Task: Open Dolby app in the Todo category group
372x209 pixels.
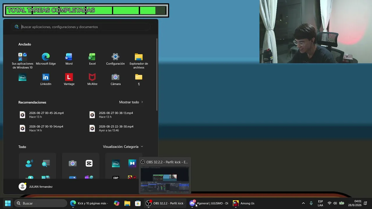Action: coord(132,163)
